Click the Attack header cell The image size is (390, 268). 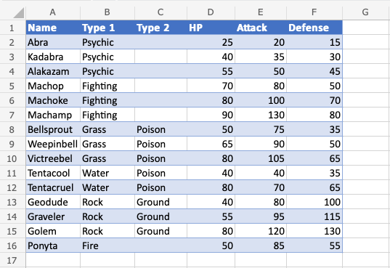pyautogui.click(x=261, y=28)
